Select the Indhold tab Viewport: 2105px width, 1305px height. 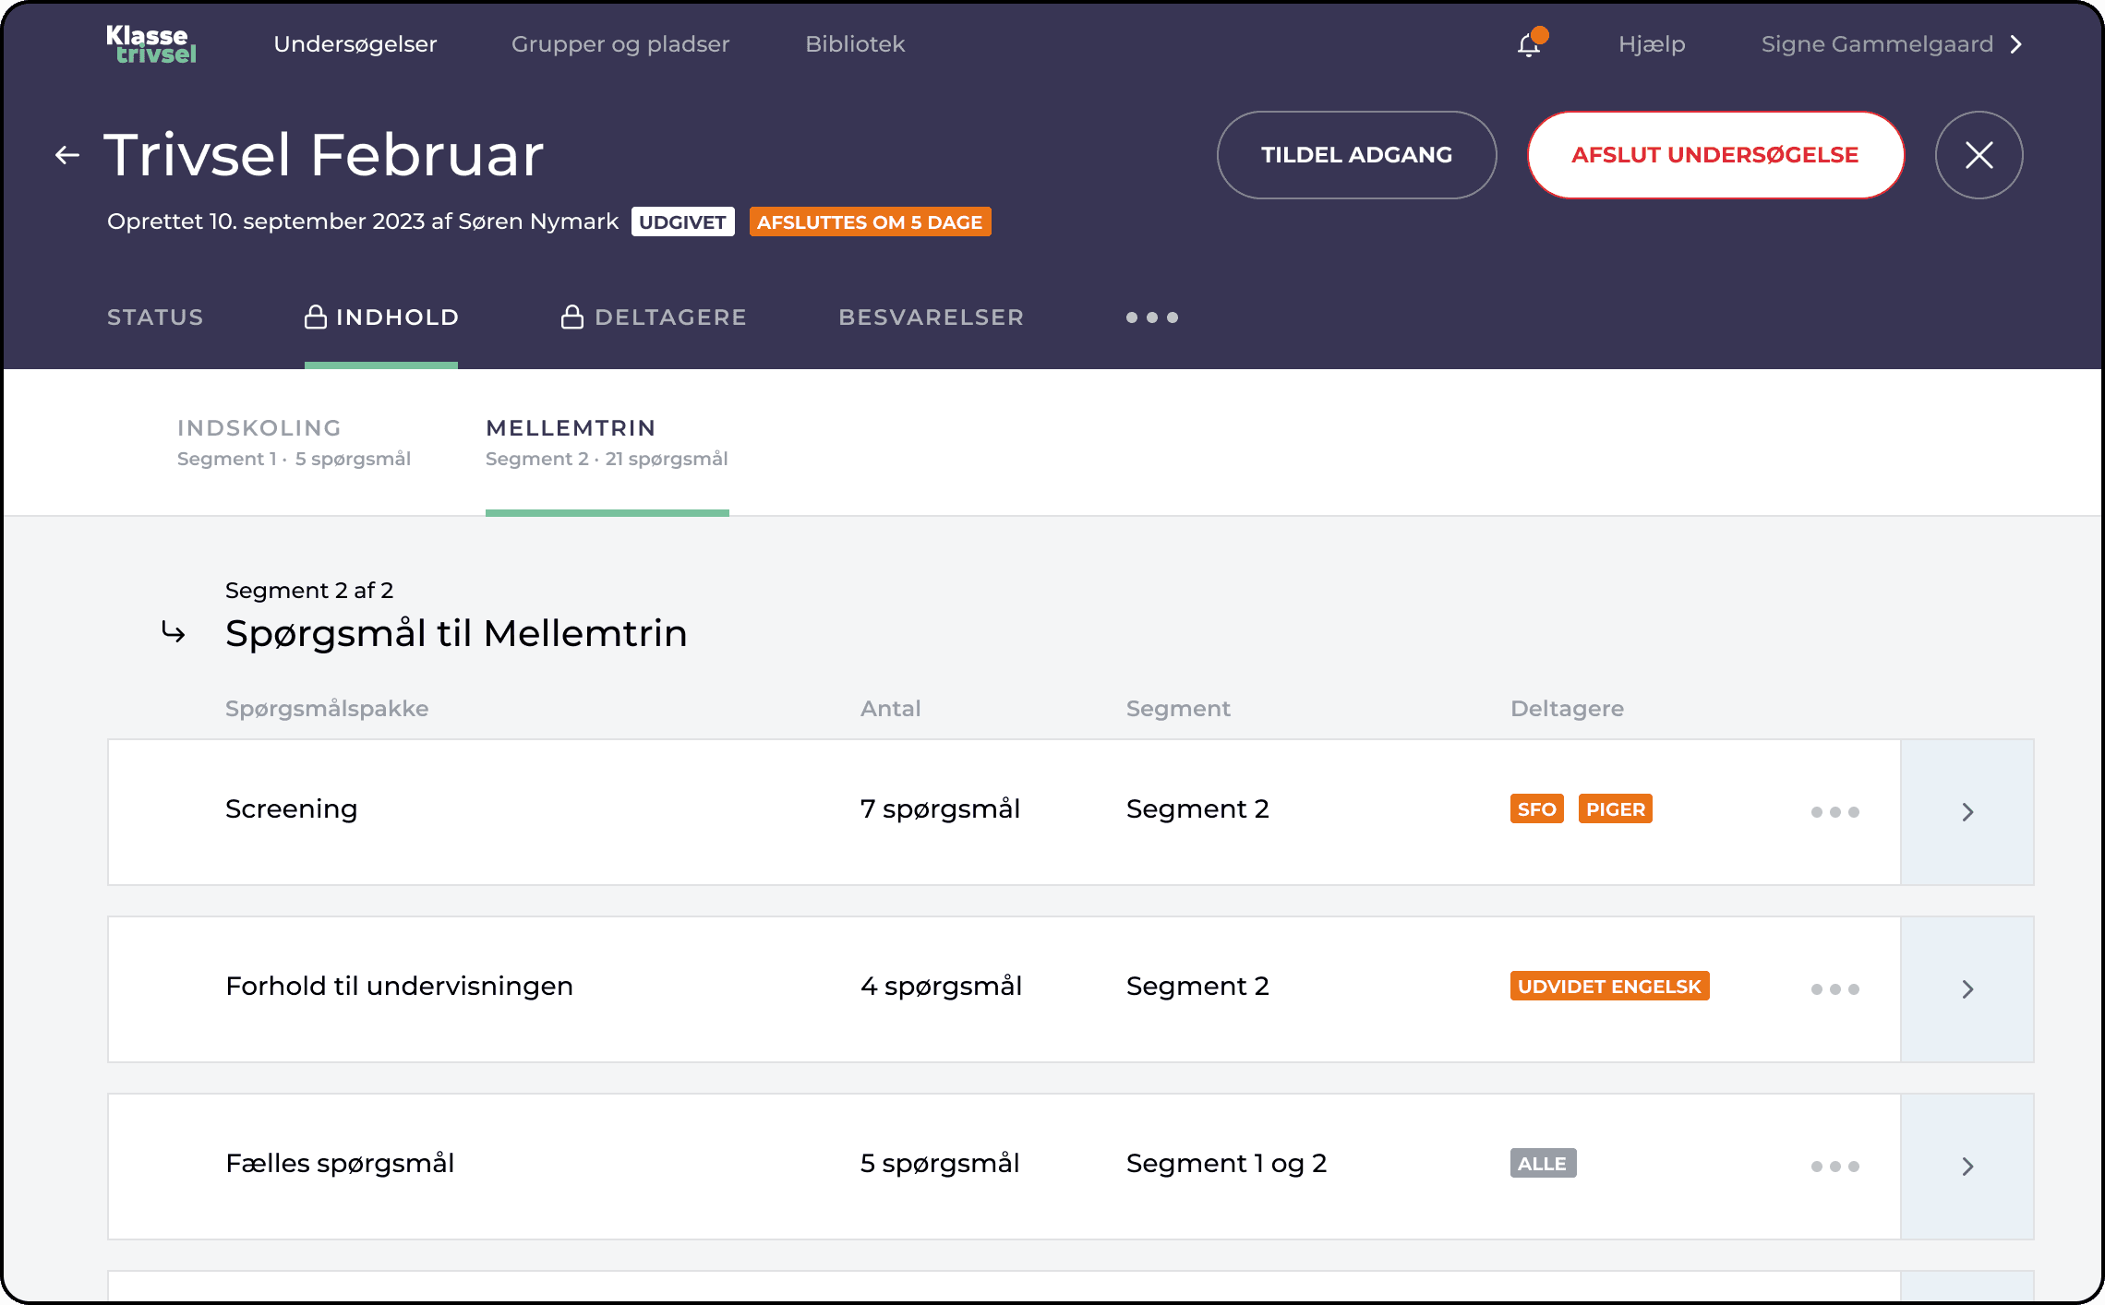(381, 317)
